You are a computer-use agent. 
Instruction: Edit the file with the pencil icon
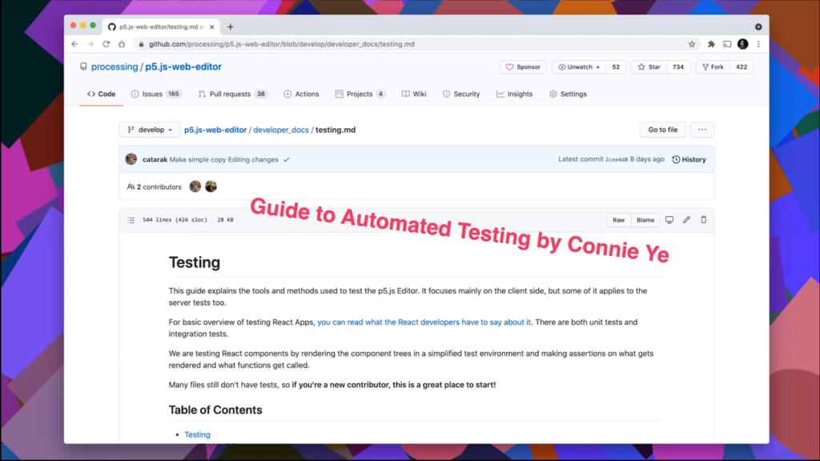click(686, 220)
